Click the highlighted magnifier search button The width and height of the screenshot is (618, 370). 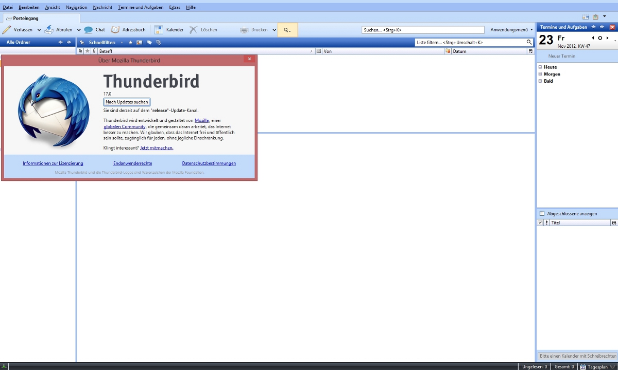coord(287,30)
